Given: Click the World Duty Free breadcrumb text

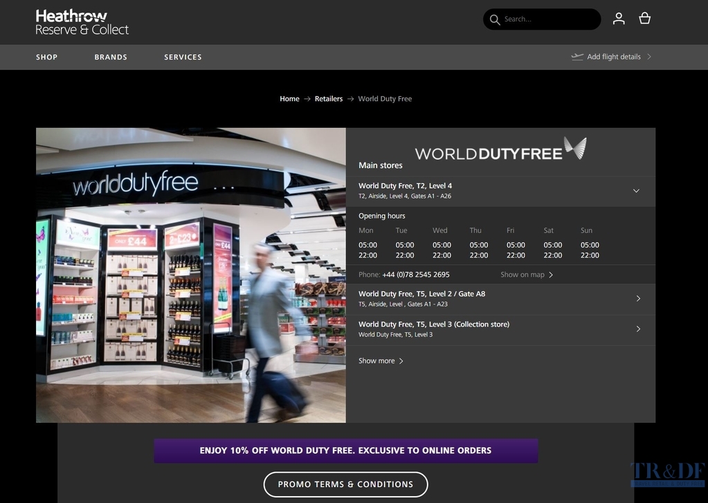Looking at the screenshot, I should 385,99.
